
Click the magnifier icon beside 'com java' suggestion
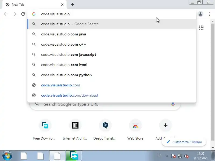click(34, 34)
